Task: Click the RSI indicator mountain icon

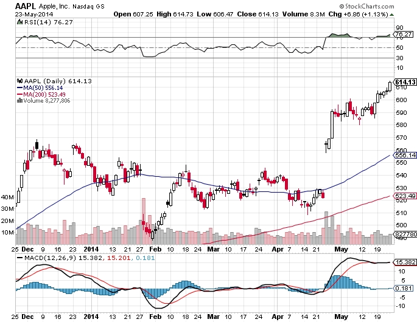Action: 19,22
